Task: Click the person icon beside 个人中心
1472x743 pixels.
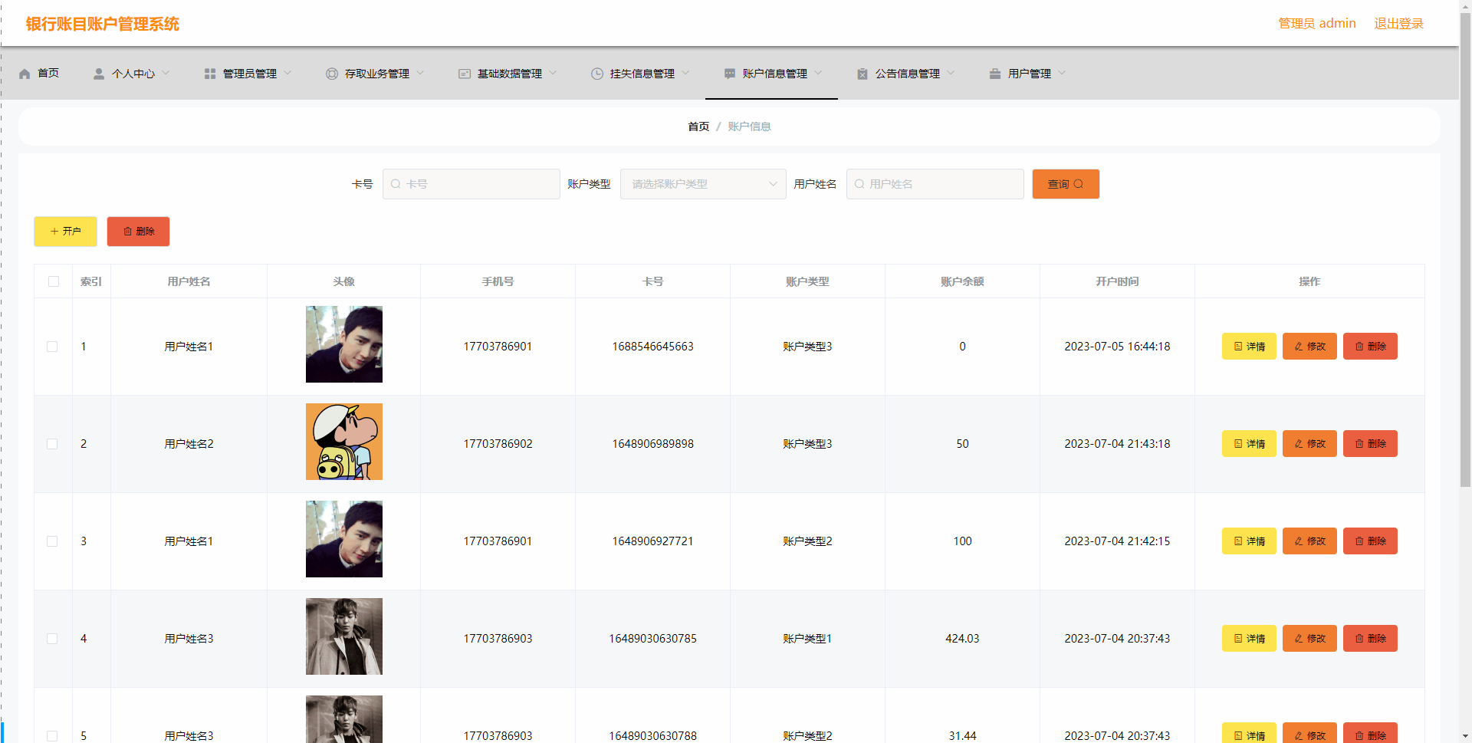Action: point(99,74)
